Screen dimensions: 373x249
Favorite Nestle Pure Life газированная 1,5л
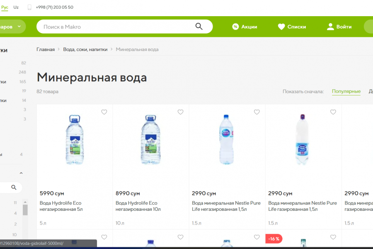point(333,112)
